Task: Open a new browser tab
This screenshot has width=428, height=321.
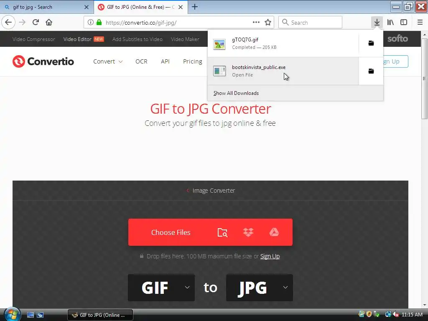Action: (x=195, y=7)
